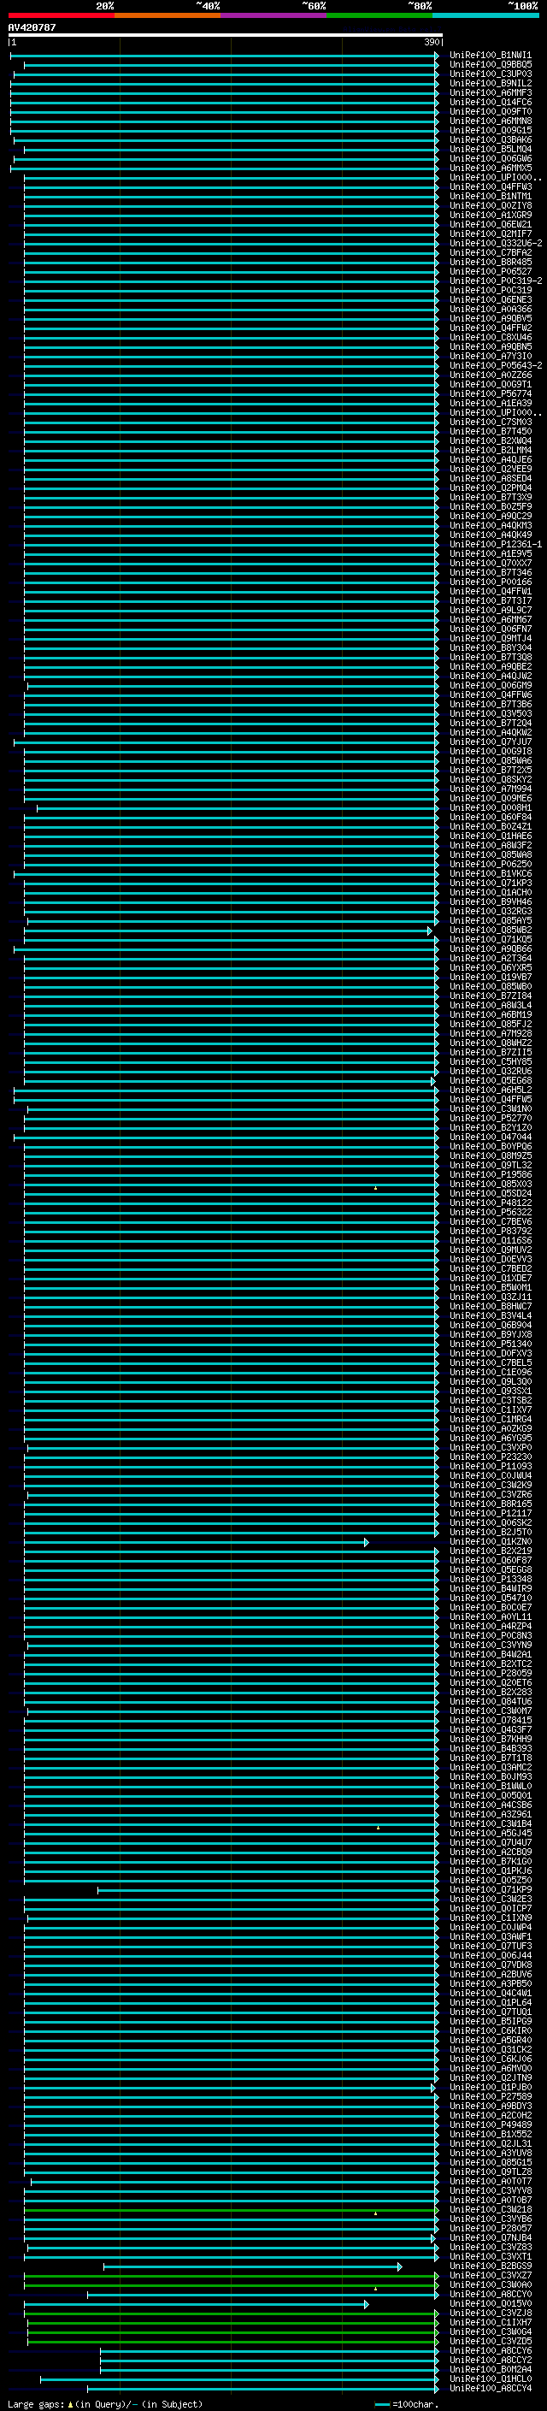Select the AV420787 query name
547x2411 pixels.
32,27
